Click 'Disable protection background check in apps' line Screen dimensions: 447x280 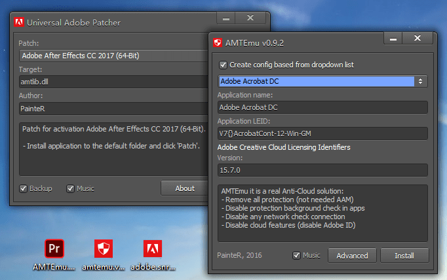(293, 208)
